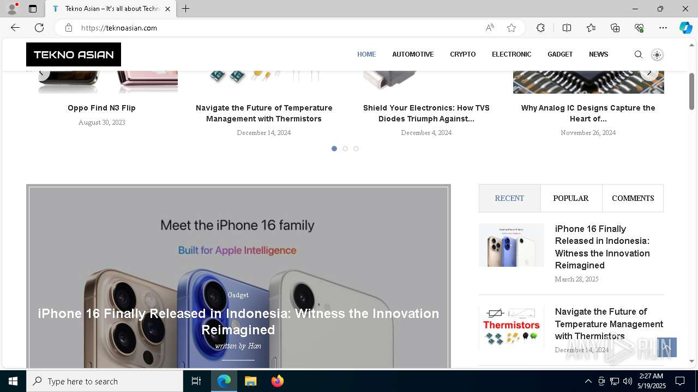698x392 pixels.
Task: Open File Explorer from taskbar
Action: point(250,381)
